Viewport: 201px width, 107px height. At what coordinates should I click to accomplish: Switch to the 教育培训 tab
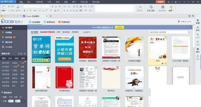pos(49,22)
